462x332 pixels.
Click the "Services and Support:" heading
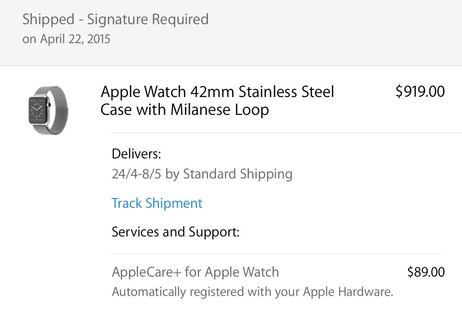[176, 232]
